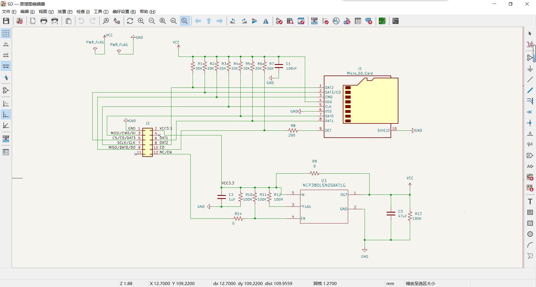Open the Symbol fields table icon

pos(358,21)
